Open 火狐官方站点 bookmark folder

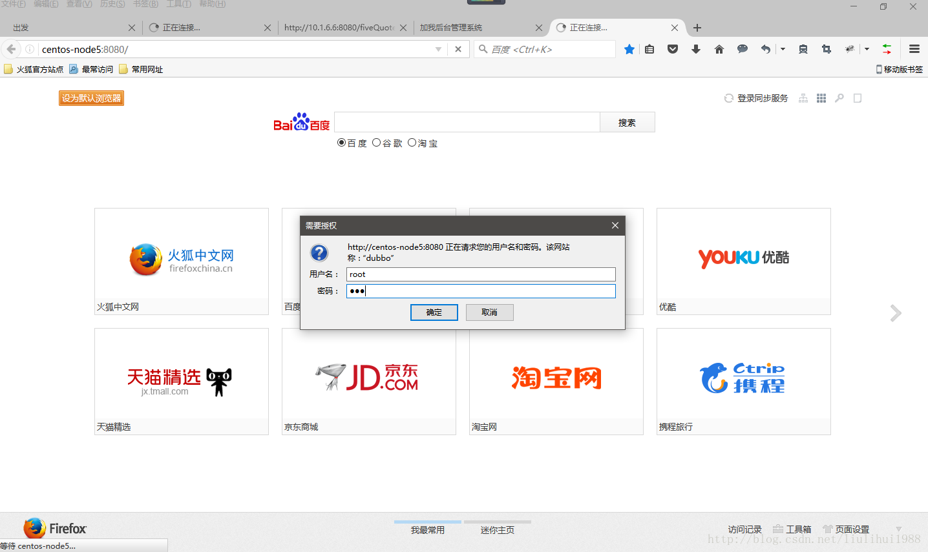[34, 69]
